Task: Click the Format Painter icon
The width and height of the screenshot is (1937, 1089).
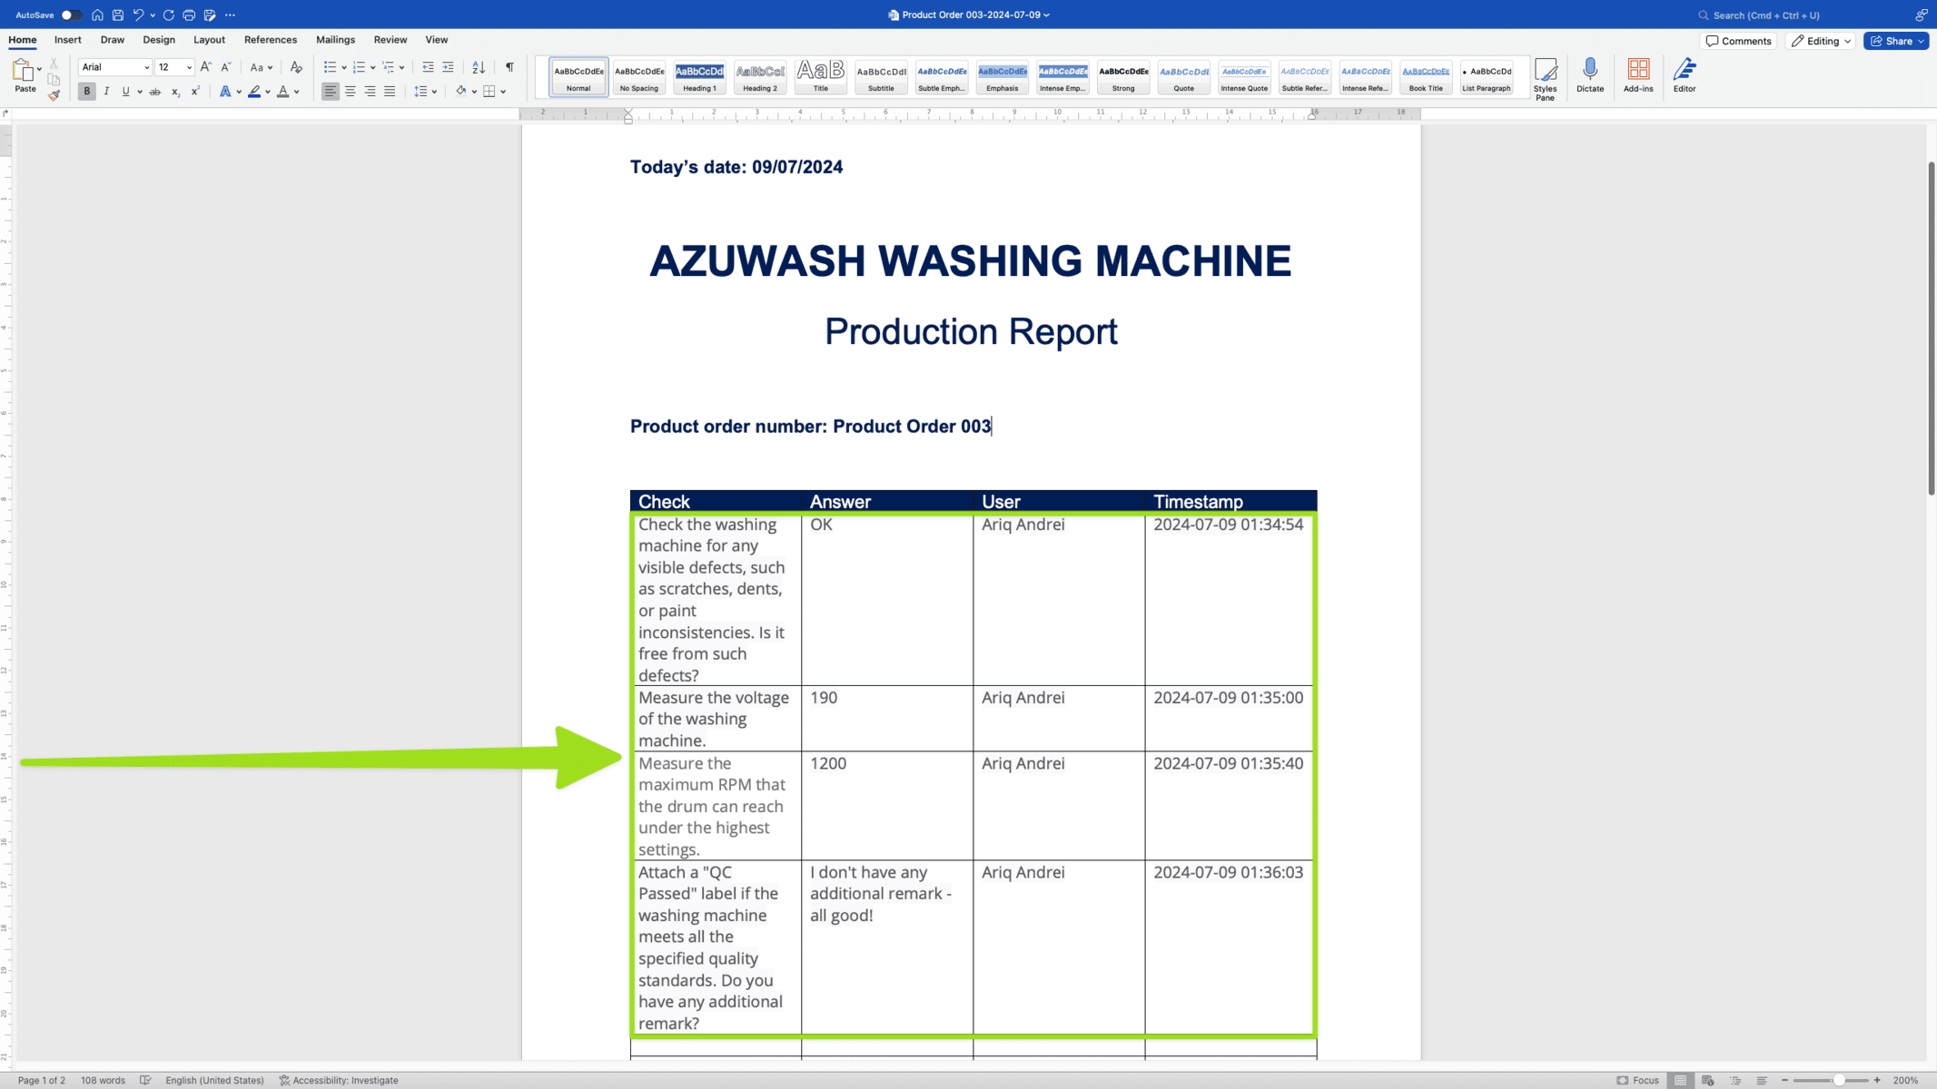Action: pos(54,94)
